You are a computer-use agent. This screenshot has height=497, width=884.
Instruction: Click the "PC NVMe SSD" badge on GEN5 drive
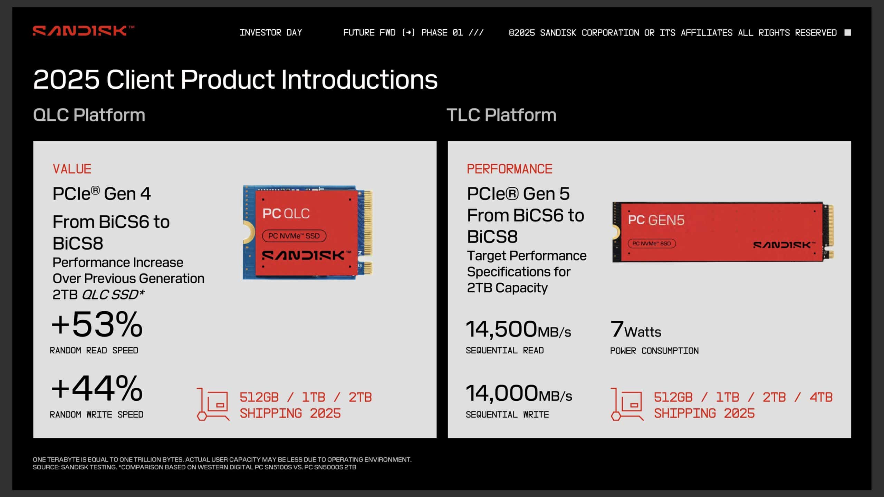(x=652, y=243)
